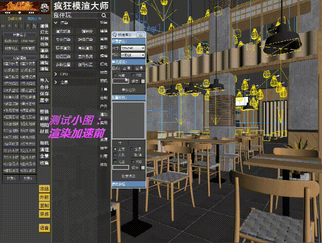Click the round logo badge beside banner
322x243 pixels.
(x=44, y=8)
